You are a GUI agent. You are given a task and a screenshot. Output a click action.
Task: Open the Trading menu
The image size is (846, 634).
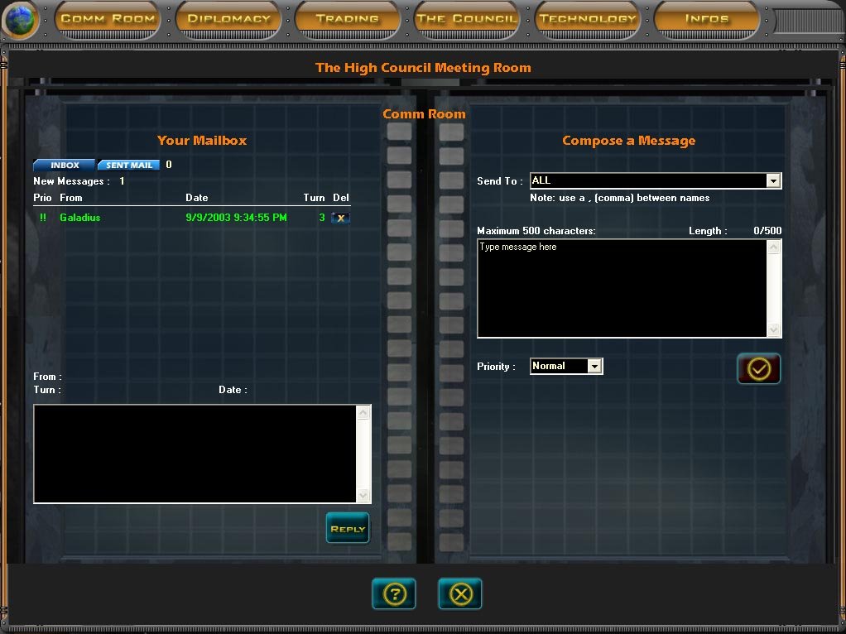pyautogui.click(x=348, y=19)
